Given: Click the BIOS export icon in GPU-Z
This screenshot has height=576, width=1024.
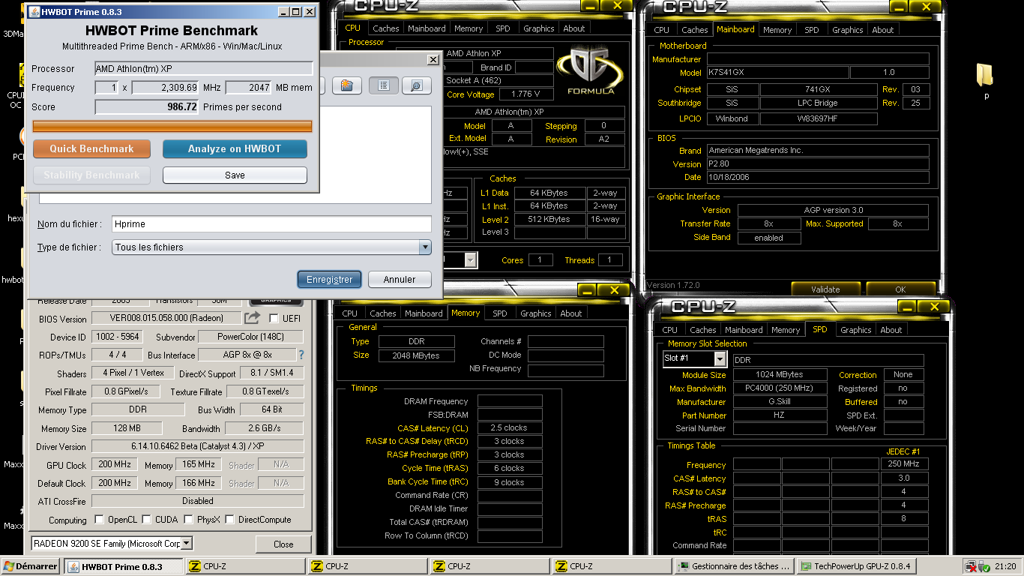Looking at the screenshot, I should pyautogui.click(x=253, y=318).
